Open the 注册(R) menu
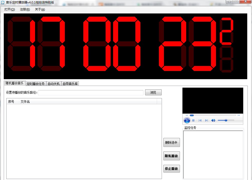 click(x=25, y=9)
